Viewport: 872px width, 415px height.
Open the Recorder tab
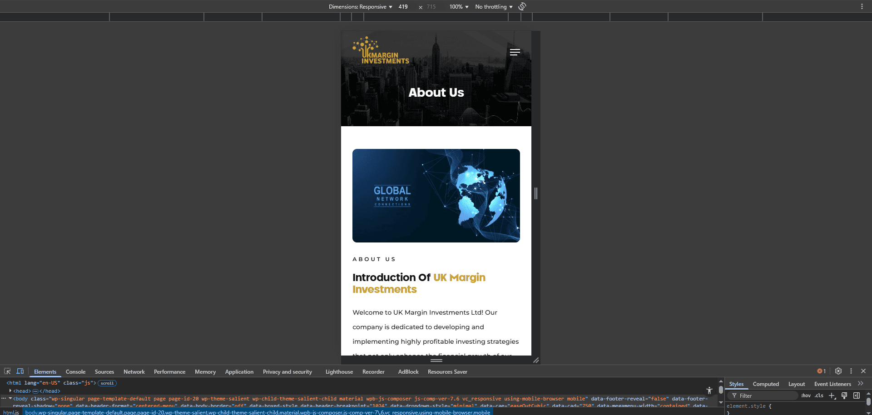pyautogui.click(x=373, y=371)
